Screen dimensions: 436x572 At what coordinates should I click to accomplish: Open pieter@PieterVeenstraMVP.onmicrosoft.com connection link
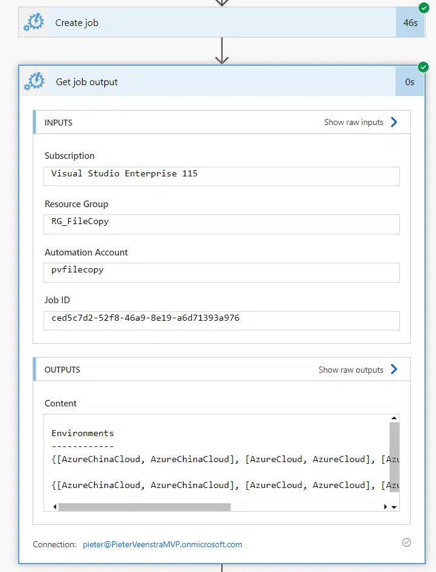click(162, 544)
